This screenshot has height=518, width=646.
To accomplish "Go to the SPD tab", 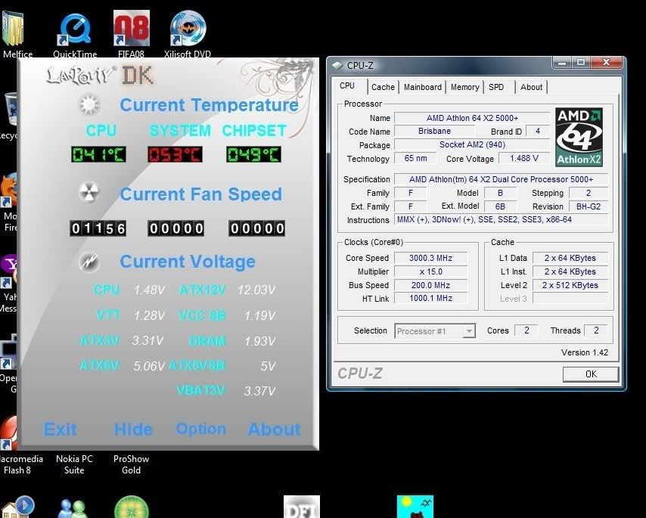I will coord(496,87).
